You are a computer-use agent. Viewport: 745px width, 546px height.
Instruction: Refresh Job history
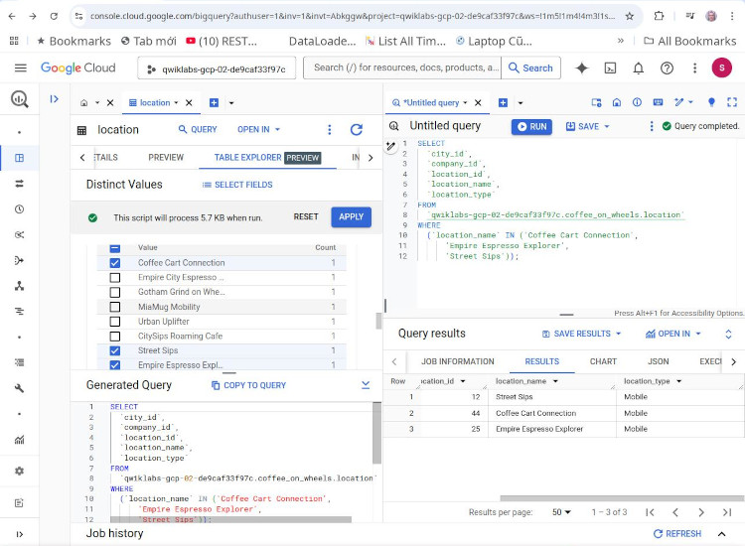(x=677, y=534)
